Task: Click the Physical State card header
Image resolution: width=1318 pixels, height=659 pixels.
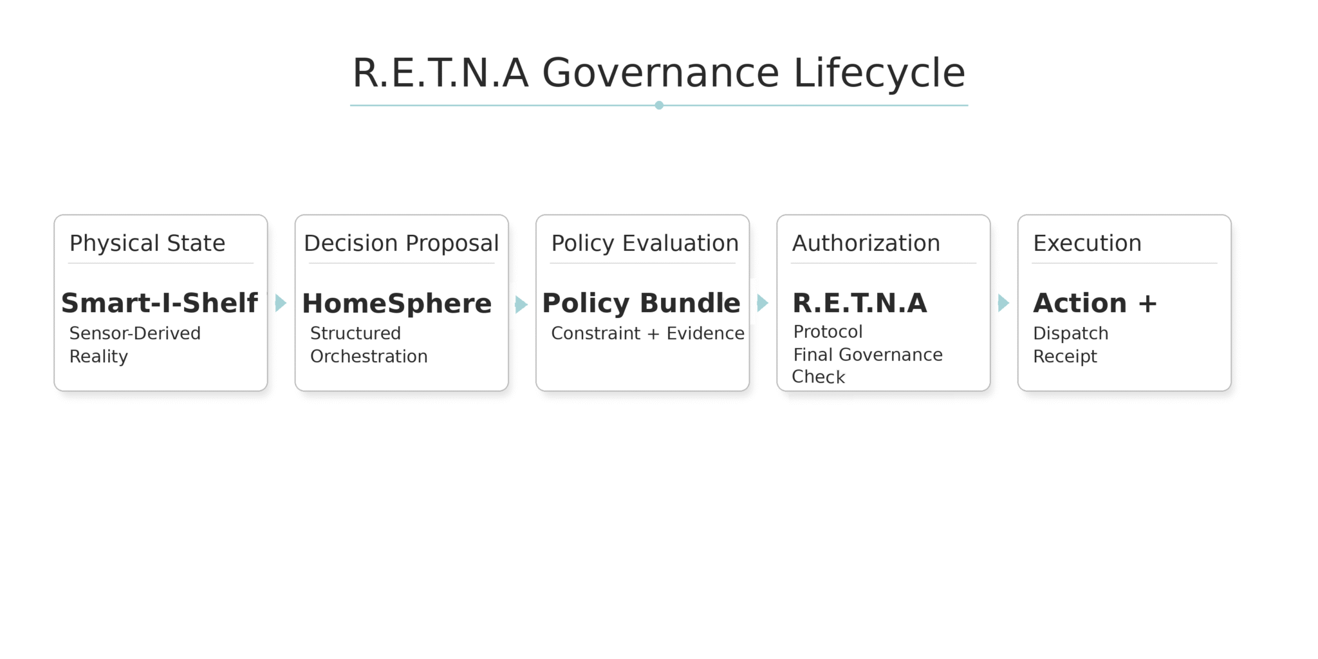Action: tap(147, 243)
